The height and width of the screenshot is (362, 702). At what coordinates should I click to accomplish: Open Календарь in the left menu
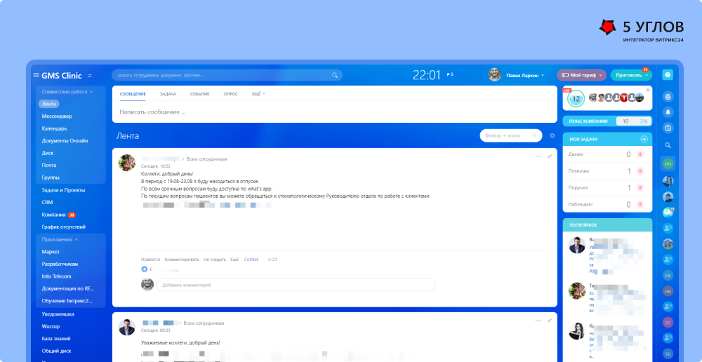[54, 128]
